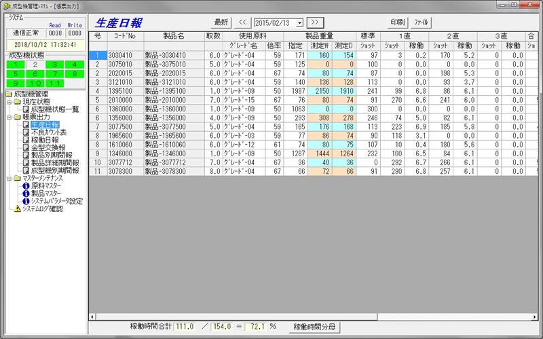The image size is (543, 339).
Task: Click the 製品別期間報 document icon
Action: (x=26, y=155)
